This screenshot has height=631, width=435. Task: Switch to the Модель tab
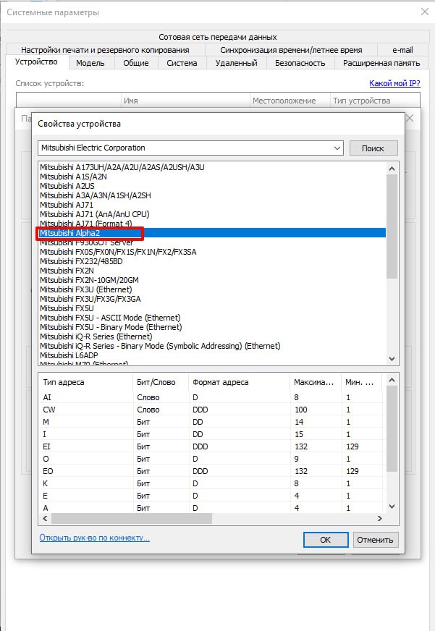pos(90,63)
